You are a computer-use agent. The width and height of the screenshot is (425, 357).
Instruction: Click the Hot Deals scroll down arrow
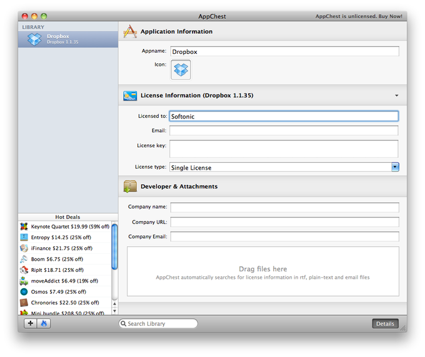(x=114, y=311)
